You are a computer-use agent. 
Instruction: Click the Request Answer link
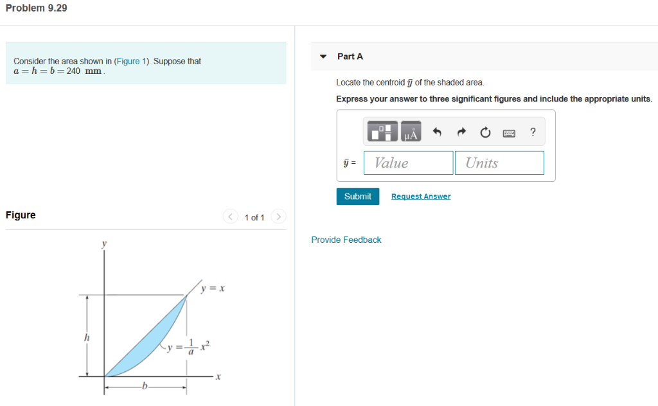[x=421, y=196]
